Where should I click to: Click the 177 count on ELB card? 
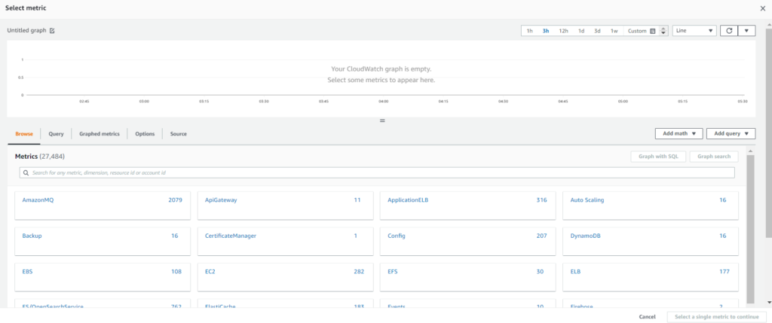tap(725, 271)
